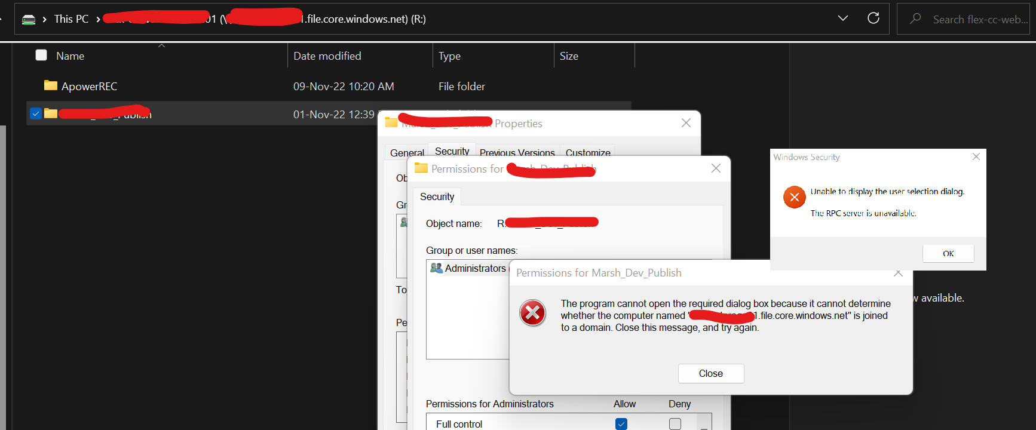Click Administrators group users icon

436,268
